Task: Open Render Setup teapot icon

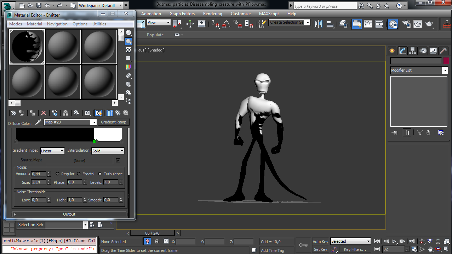Action: 406,24
